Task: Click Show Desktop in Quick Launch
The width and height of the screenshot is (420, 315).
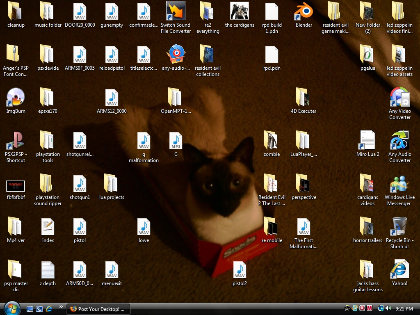Action: [x=30, y=309]
